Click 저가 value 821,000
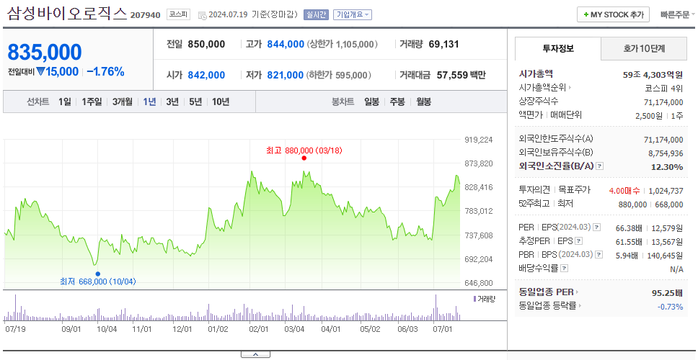 286,75
